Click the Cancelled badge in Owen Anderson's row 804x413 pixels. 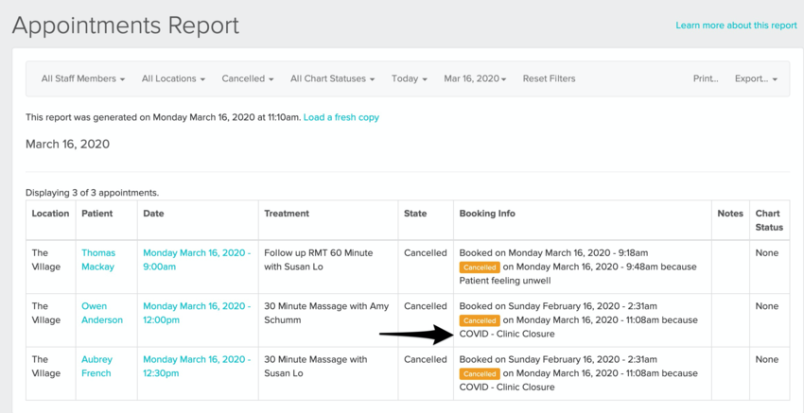[480, 320]
